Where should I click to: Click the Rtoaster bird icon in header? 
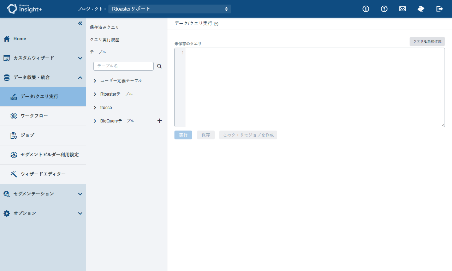point(421,9)
